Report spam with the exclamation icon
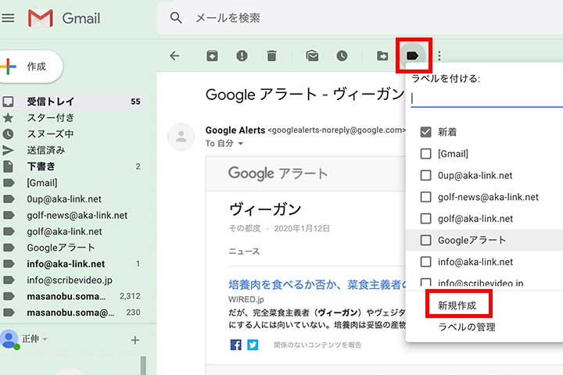The height and width of the screenshot is (375, 563). click(242, 55)
